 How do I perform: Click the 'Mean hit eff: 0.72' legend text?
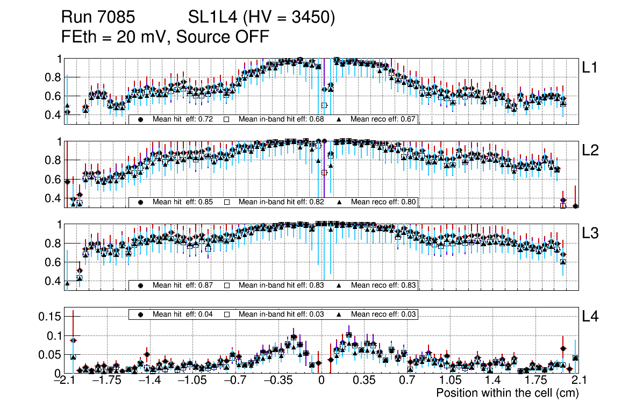click(x=182, y=119)
